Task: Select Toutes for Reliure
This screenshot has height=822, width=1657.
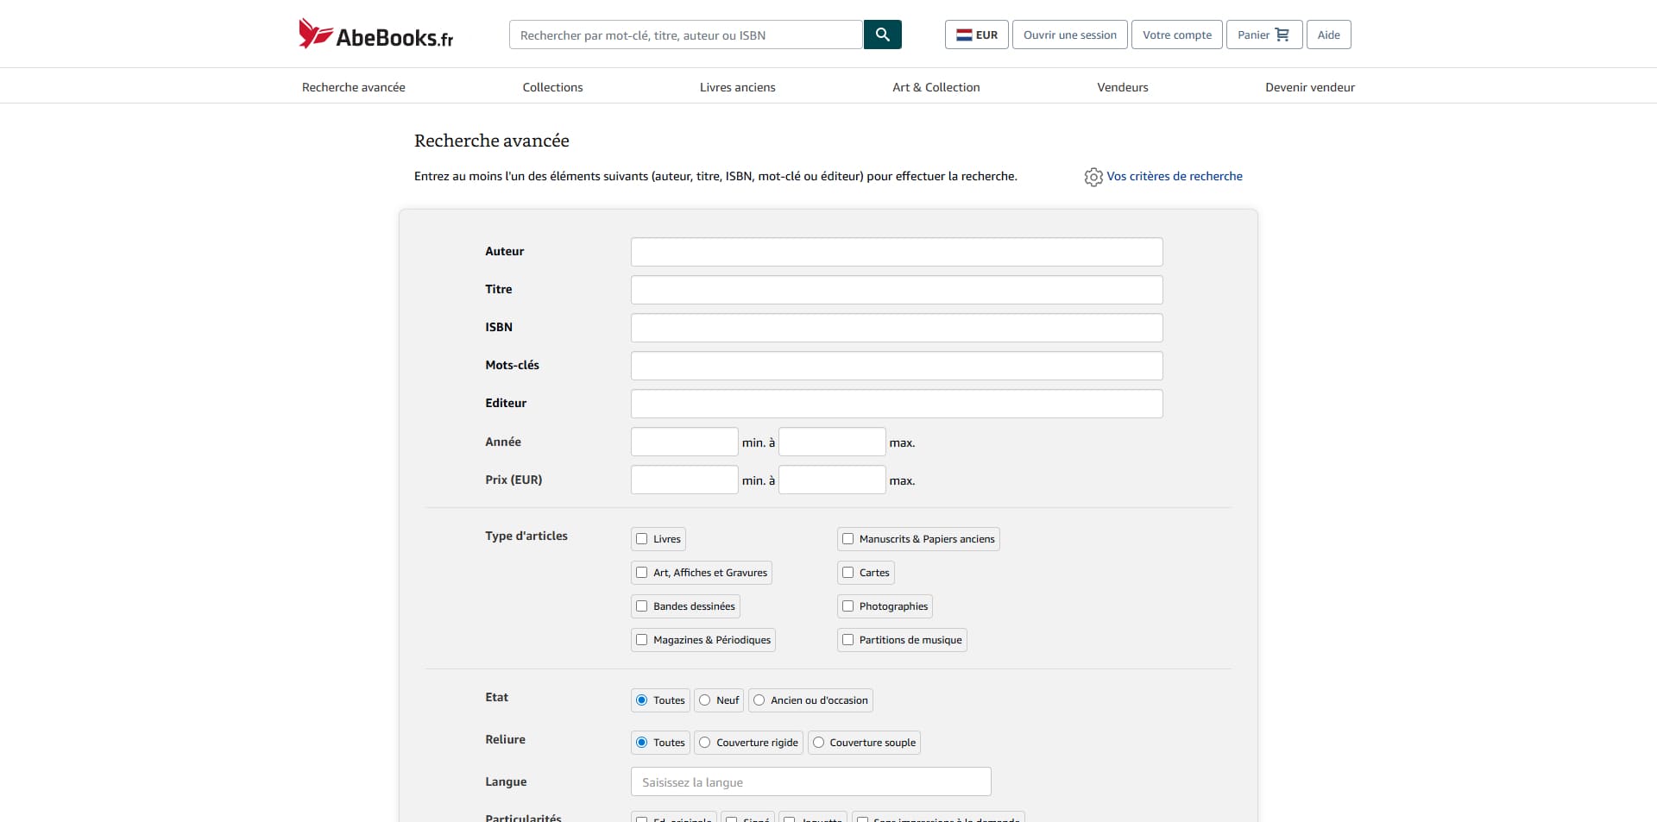Action: point(642,743)
